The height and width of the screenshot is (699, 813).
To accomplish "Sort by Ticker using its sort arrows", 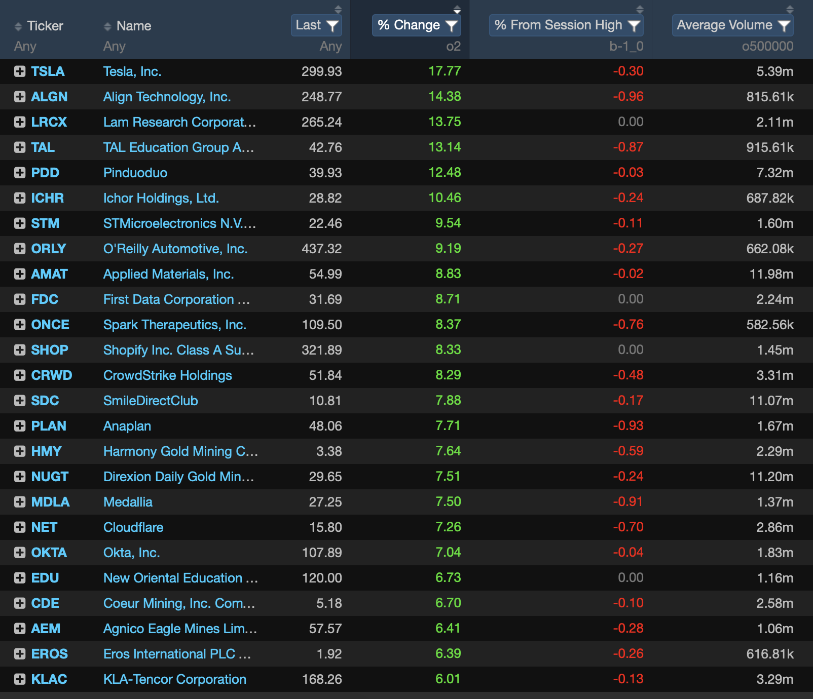I will [18, 26].
